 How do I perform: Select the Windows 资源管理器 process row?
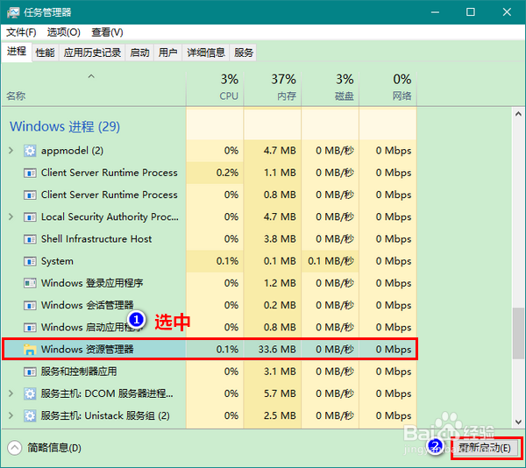pos(210,350)
